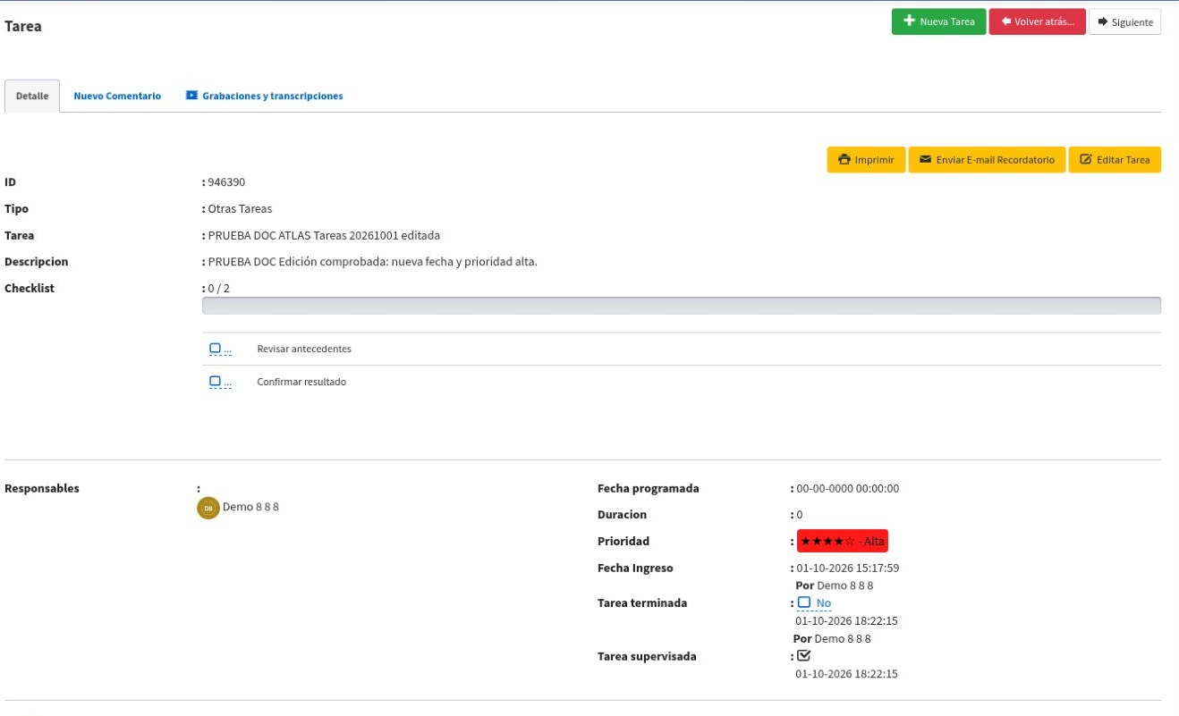The width and height of the screenshot is (1179, 716).
Task: Click the description text about Edición comprobada
Action: point(372,262)
